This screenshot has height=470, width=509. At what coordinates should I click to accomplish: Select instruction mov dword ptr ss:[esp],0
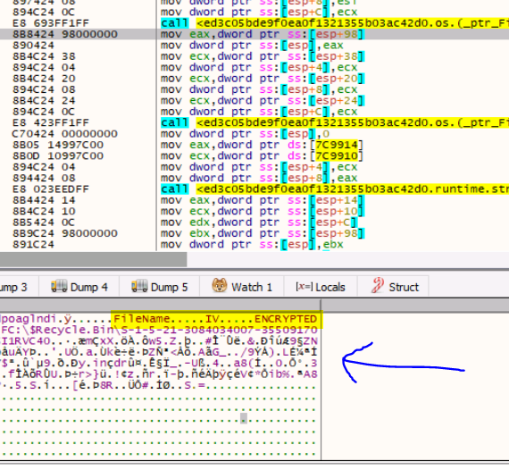pyautogui.click(x=245, y=133)
